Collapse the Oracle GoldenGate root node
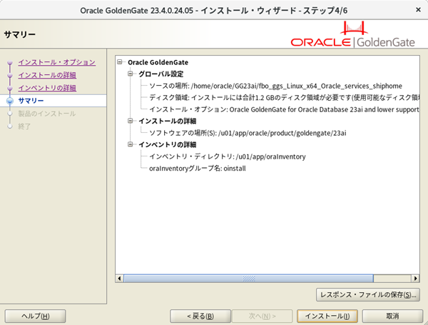 120,62
